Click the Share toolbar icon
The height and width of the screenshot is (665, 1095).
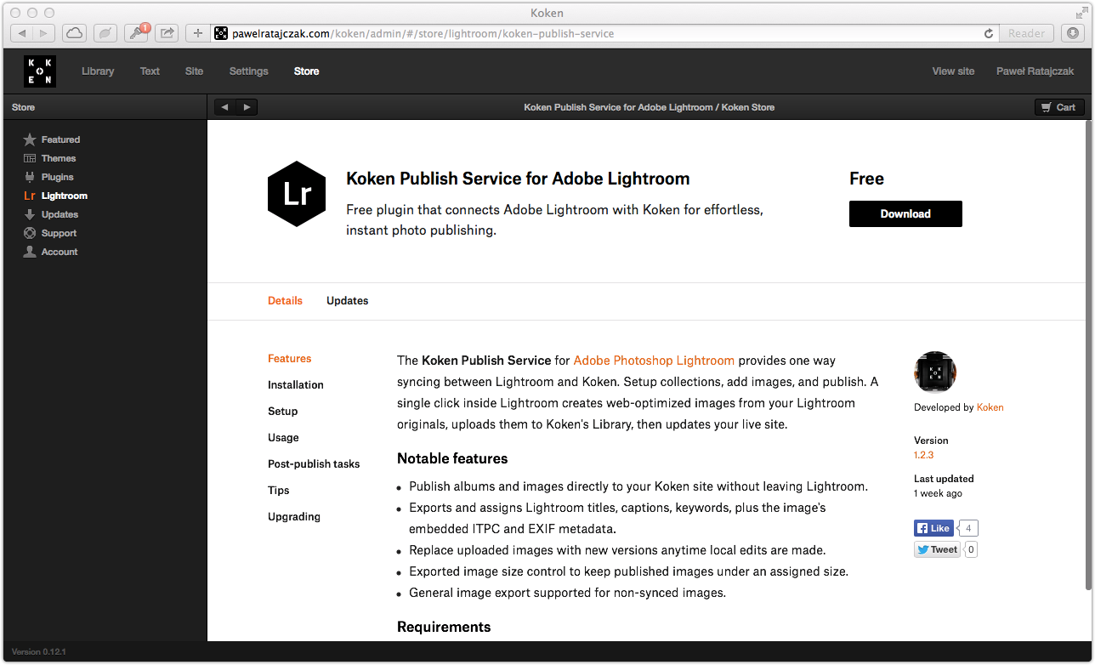click(x=167, y=33)
